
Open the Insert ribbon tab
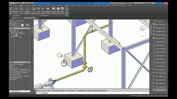point(54,5)
